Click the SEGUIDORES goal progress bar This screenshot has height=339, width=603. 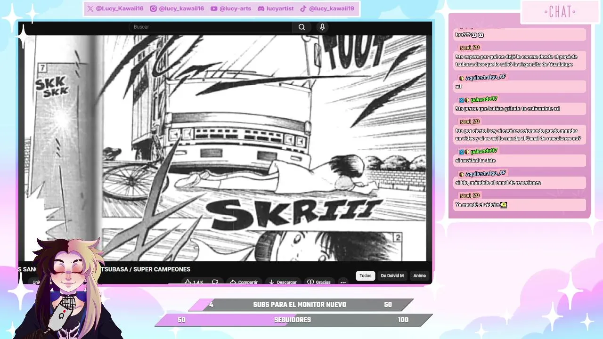click(x=293, y=320)
